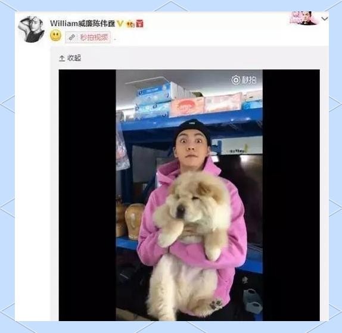
Task: Open William威廉陈伟霆 username profile link
Action: [83, 24]
